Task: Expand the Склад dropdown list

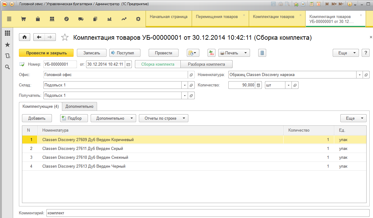Action: tap(185, 85)
